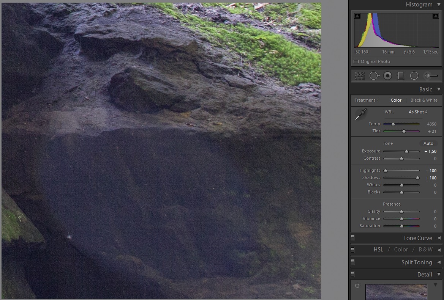Screen dimensions: 444x300
Task: Click the Exposure slider handle
Action: coord(407,151)
